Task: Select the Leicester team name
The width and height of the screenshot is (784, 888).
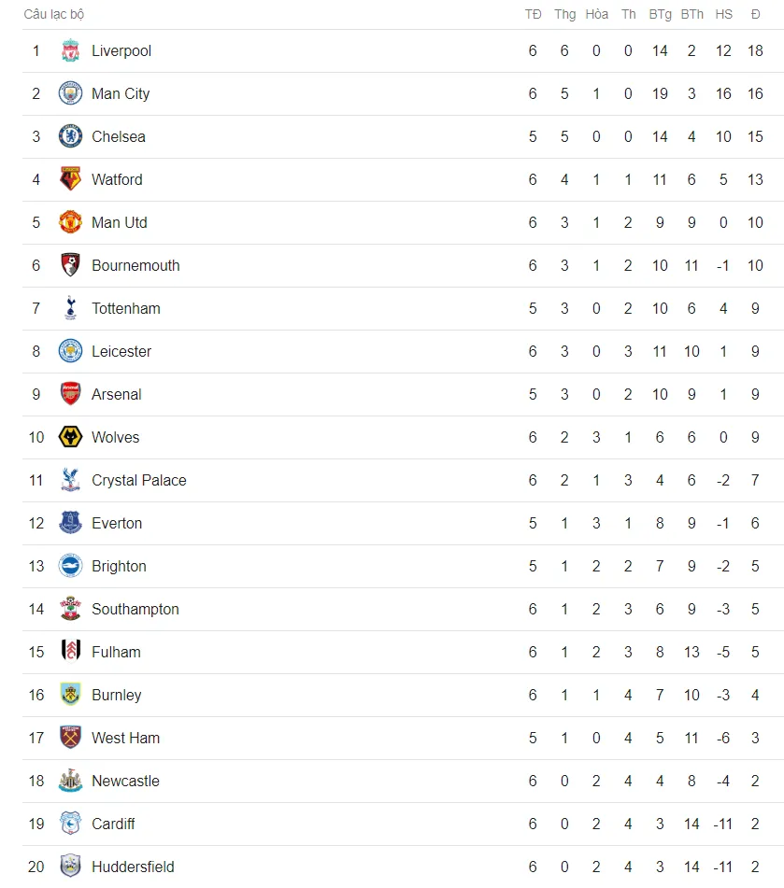Action: point(121,352)
